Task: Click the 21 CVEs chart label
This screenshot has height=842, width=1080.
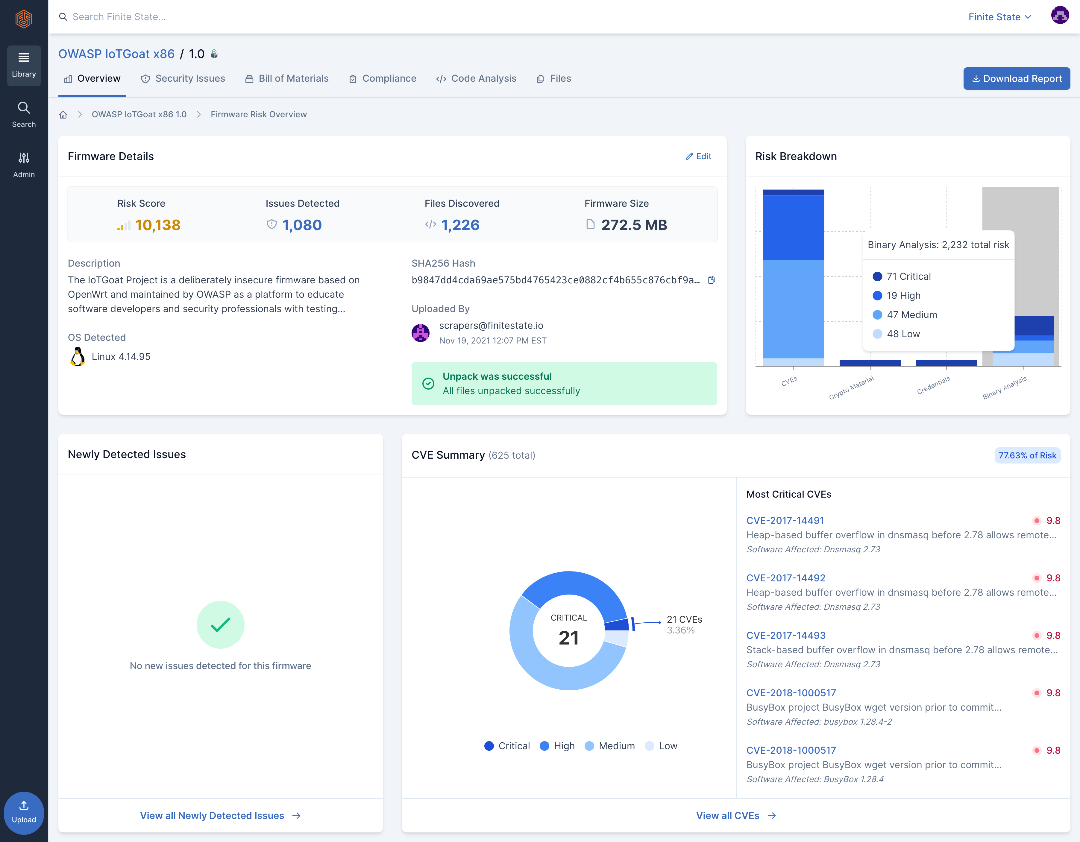Action: (x=684, y=619)
